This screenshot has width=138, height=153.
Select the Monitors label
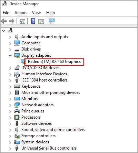pos(30,99)
